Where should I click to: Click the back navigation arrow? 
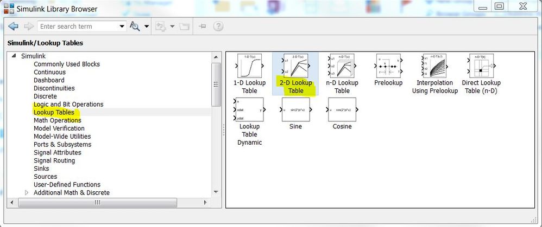click(13, 26)
